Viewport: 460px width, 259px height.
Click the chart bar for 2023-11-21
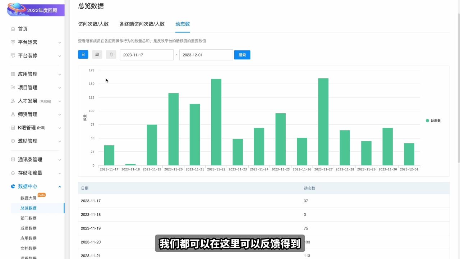click(195, 135)
